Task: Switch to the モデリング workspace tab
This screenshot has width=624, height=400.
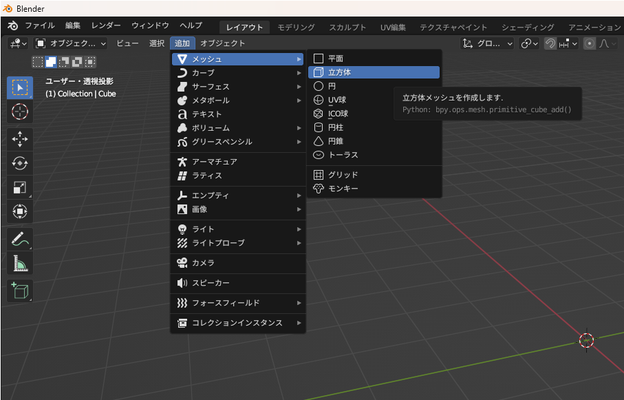Action: [x=296, y=28]
